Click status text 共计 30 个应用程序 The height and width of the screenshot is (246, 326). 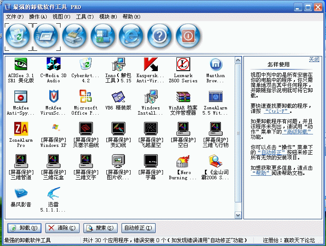pyautogui.click(x=106, y=240)
